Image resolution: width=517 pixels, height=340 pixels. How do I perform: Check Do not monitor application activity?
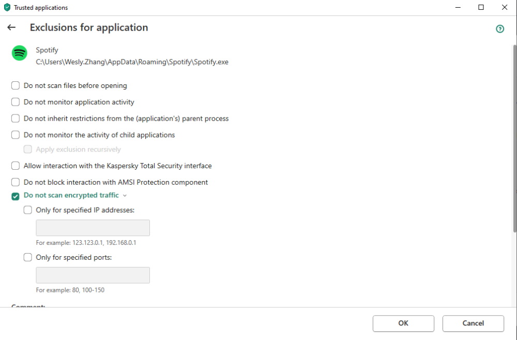coord(16,102)
